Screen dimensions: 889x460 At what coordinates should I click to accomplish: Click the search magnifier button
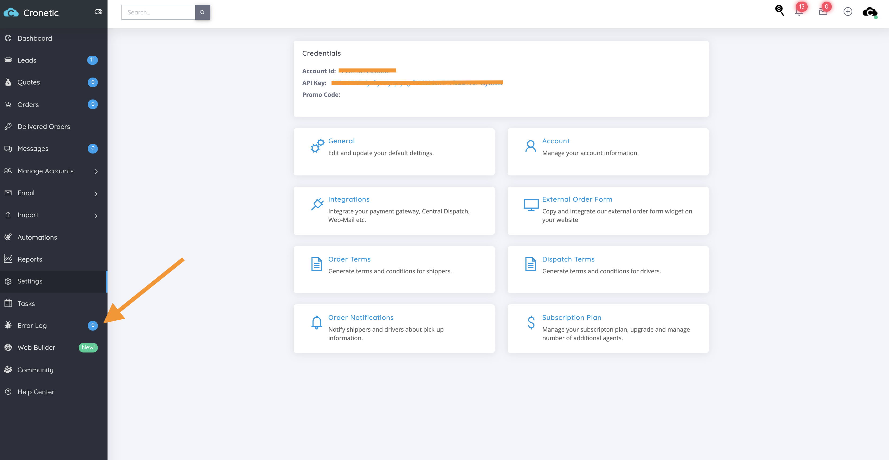[202, 12]
